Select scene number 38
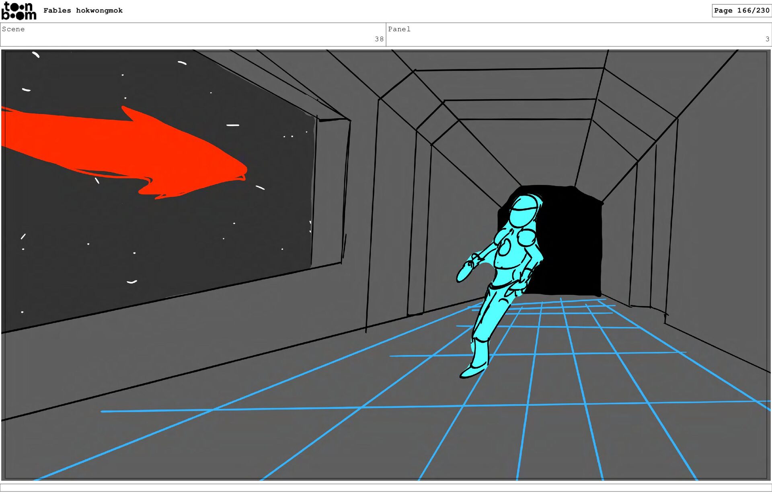772x499 pixels. [379, 39]
